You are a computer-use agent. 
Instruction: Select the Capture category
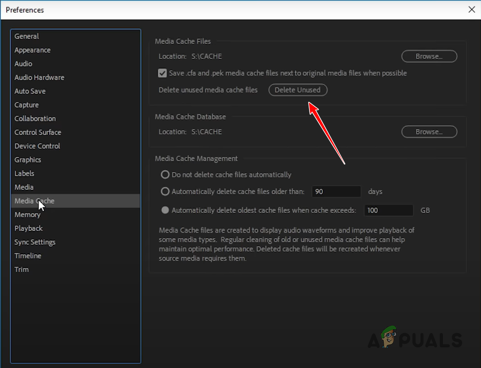[x=26, y=105]
